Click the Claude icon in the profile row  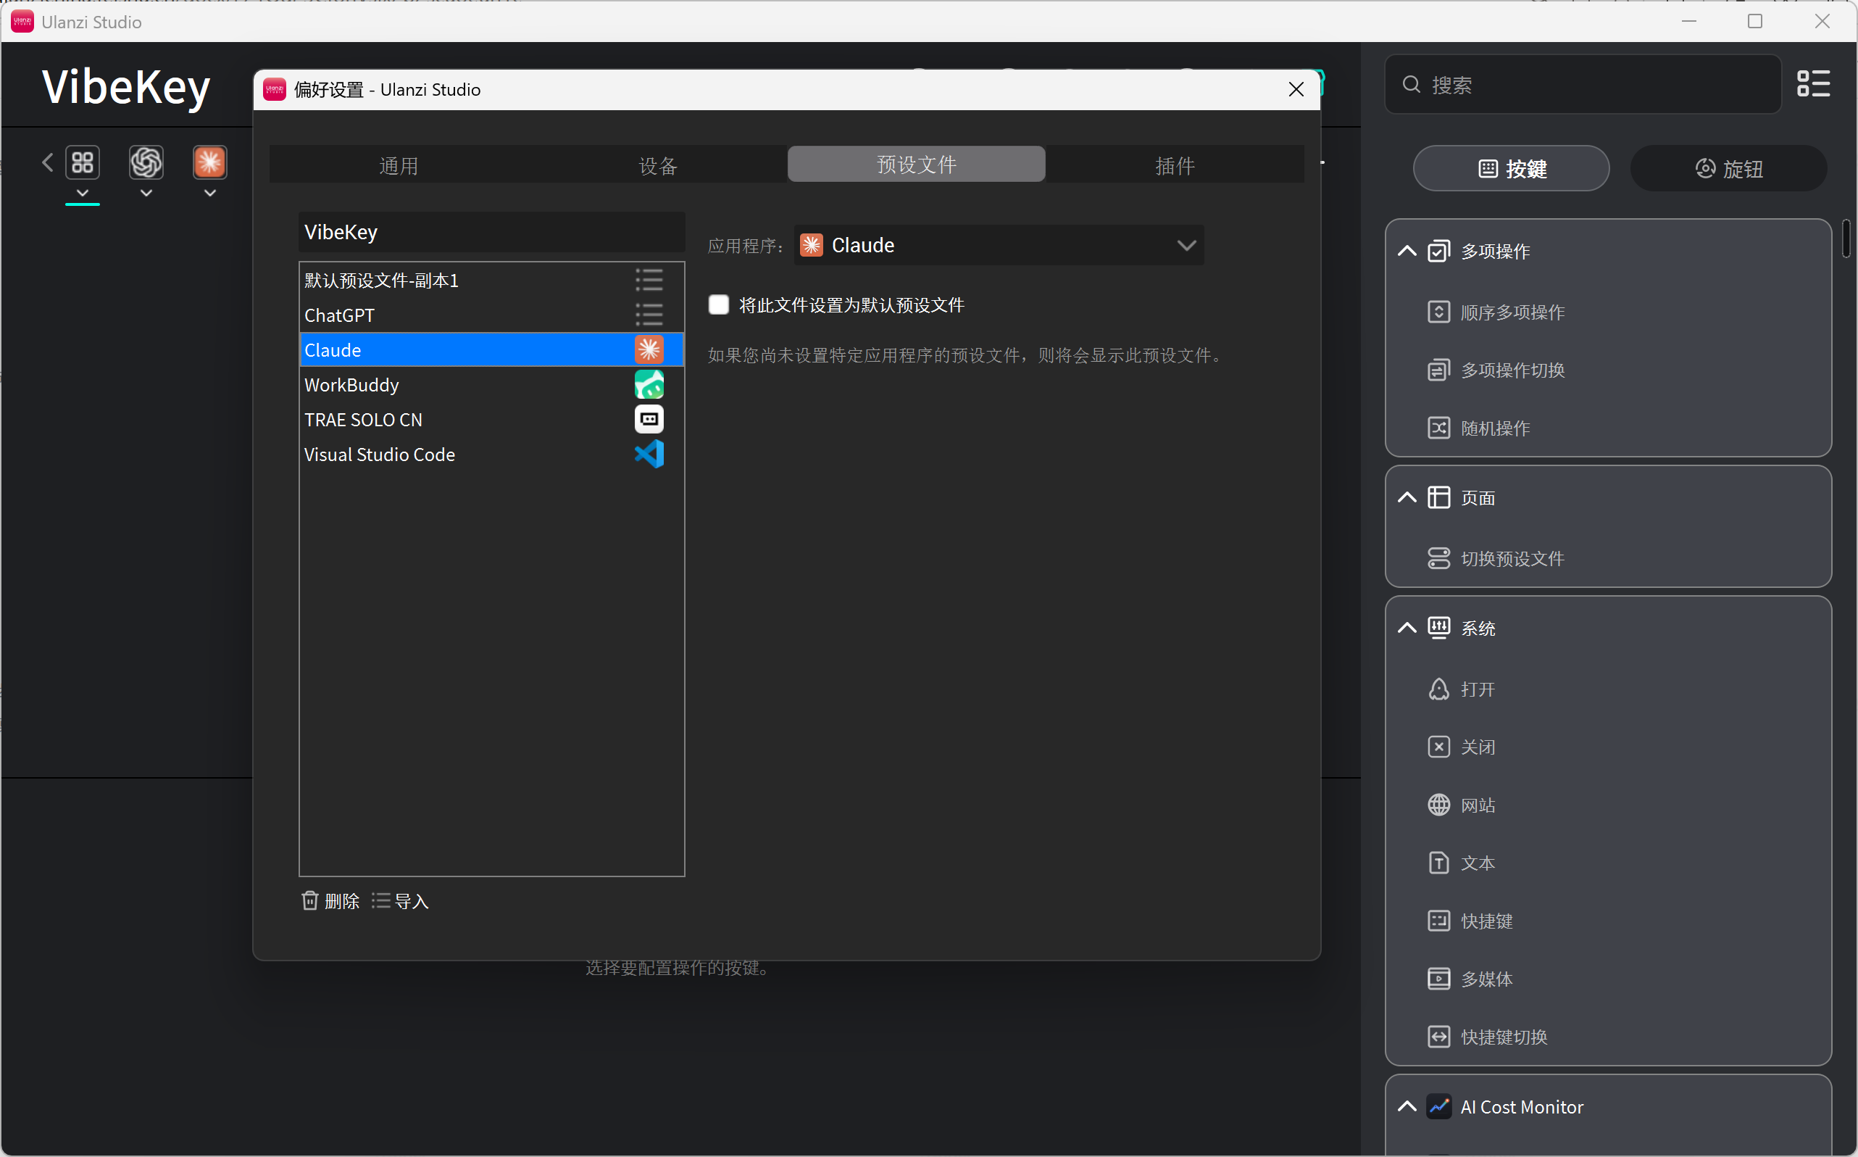pos(649,349)
